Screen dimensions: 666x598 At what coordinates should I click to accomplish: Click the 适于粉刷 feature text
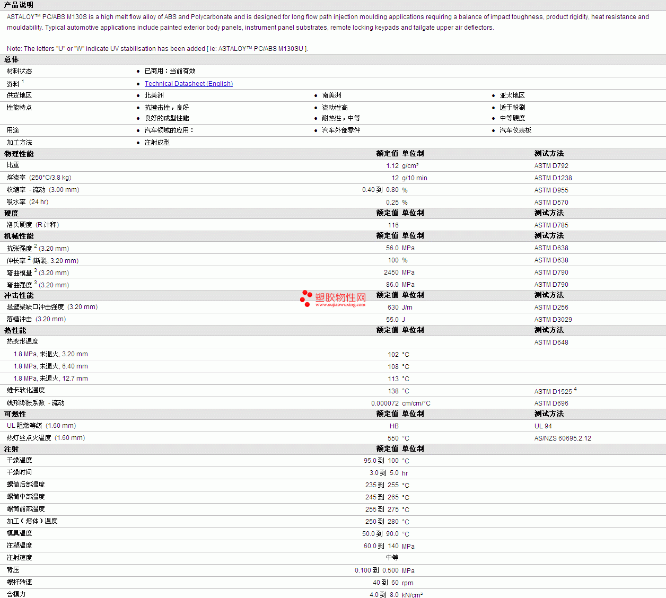pyautogui.click(x=512, y=108)
